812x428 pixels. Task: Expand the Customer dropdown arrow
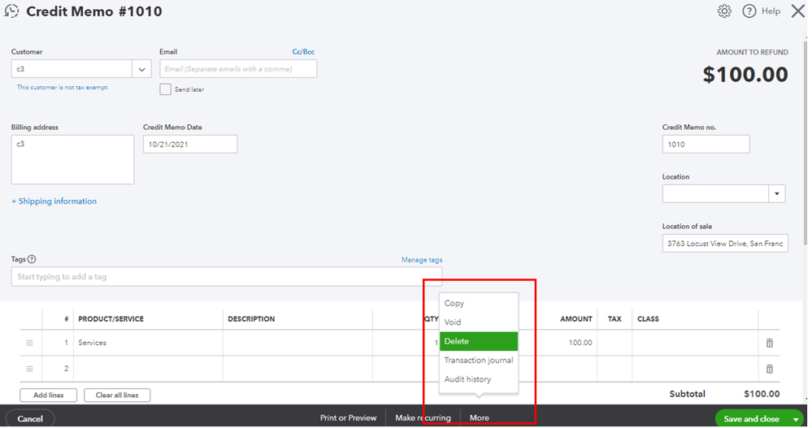click(x=141, y=69)
